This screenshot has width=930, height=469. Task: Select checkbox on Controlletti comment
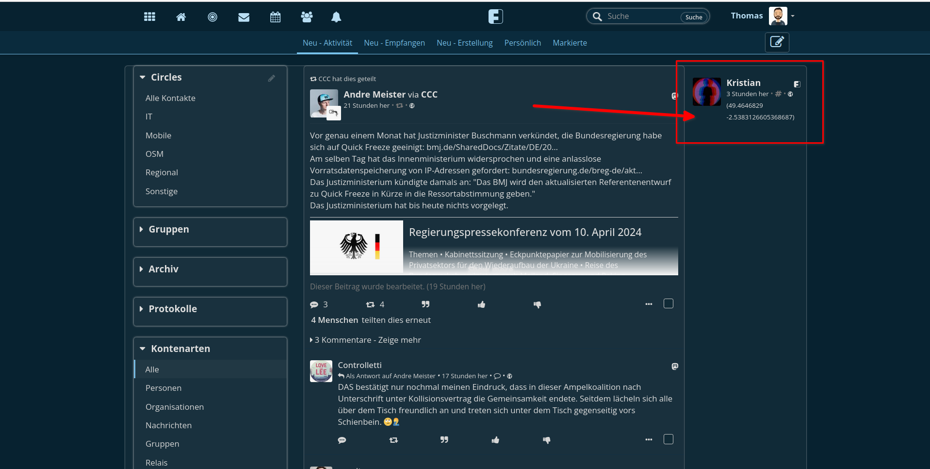click(668, 439)
